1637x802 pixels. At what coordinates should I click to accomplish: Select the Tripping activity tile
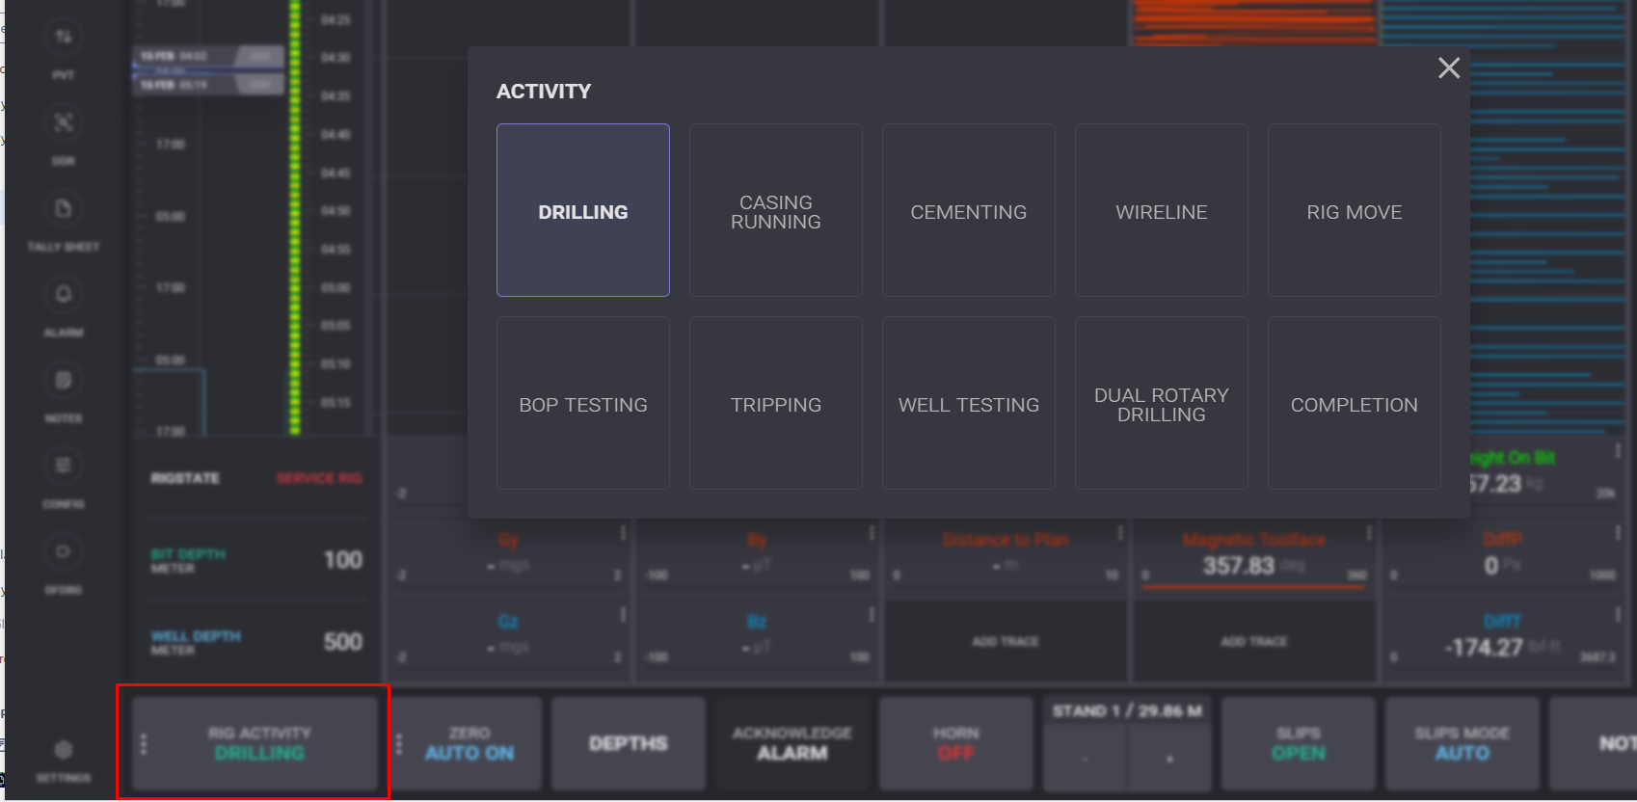coord(776,404)
